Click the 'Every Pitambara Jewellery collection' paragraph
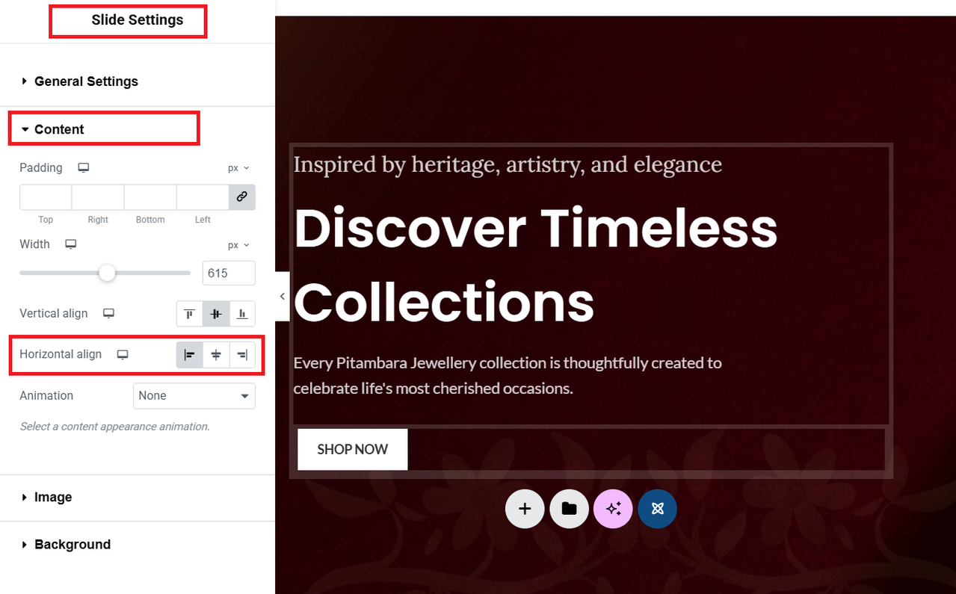 pos(508,376)
